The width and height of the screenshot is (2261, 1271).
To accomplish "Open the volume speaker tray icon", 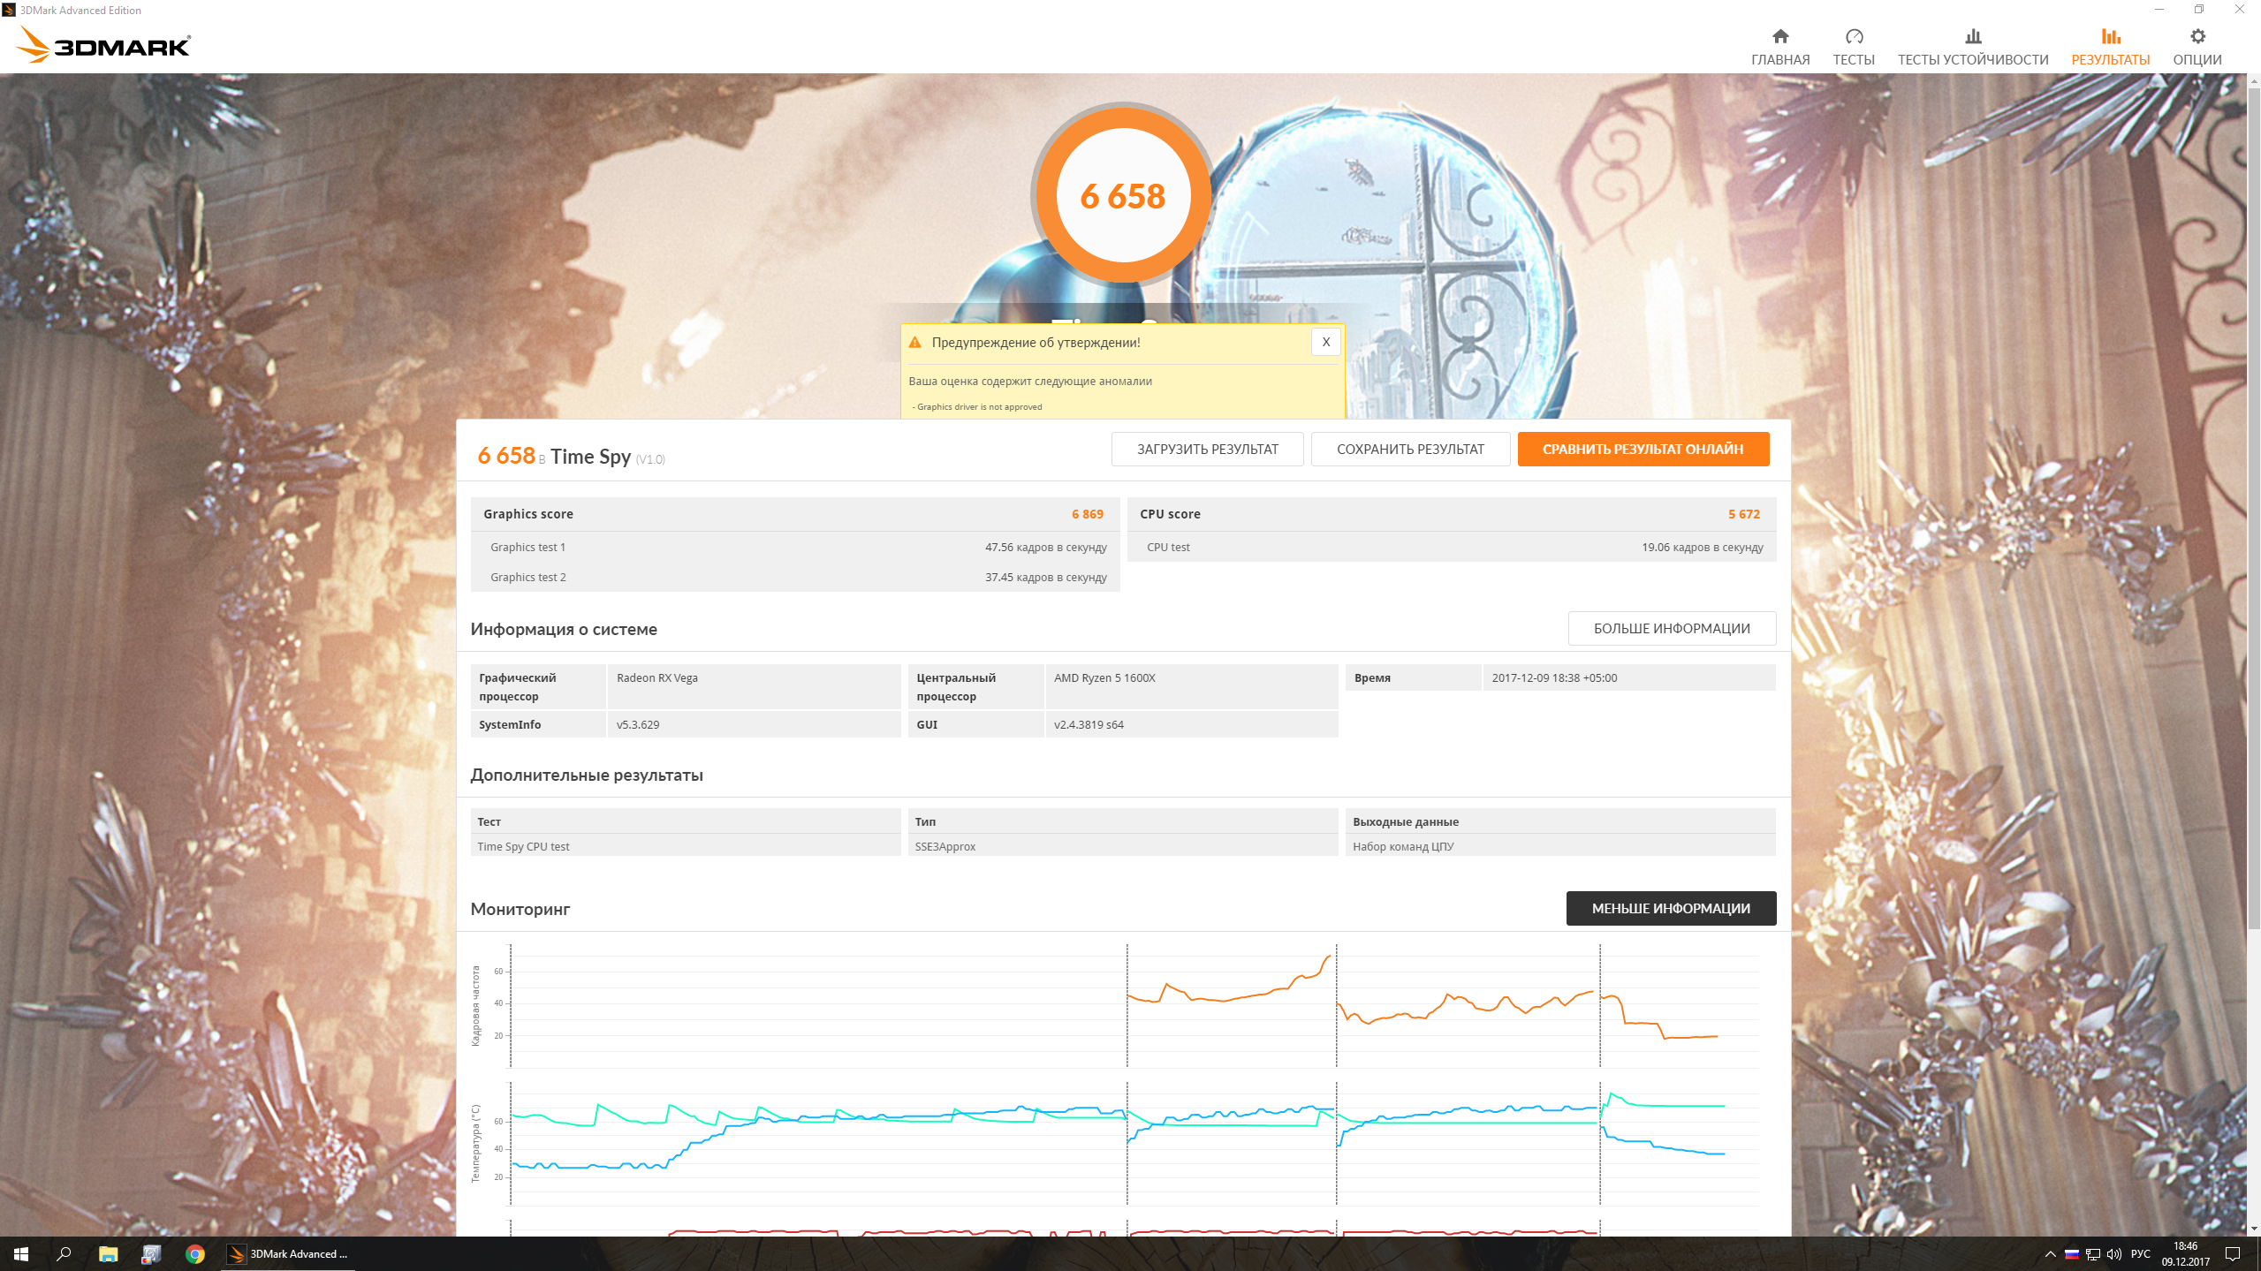I will pyautogui.click(x=2113, y=1253).
